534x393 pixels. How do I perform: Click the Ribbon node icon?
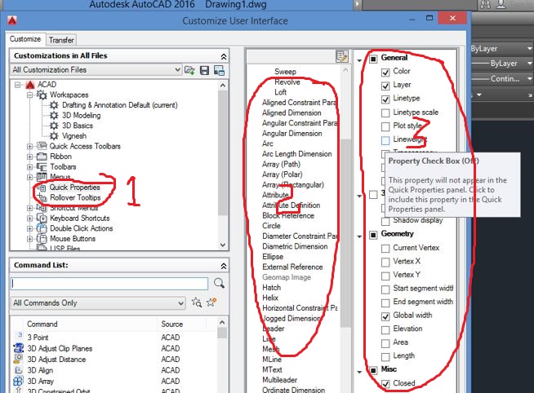(x=42, y=157)
